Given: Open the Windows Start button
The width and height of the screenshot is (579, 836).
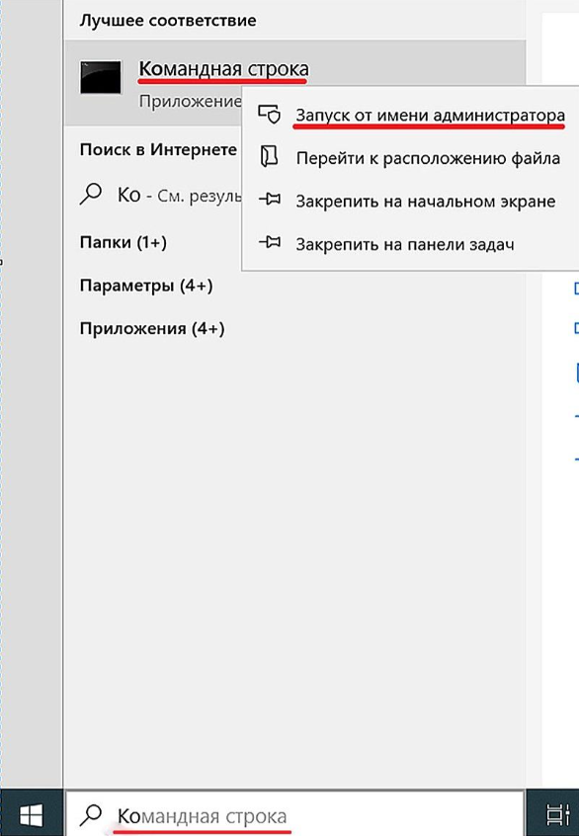Looking at the screenshot, I should click(x=31, y=814).
